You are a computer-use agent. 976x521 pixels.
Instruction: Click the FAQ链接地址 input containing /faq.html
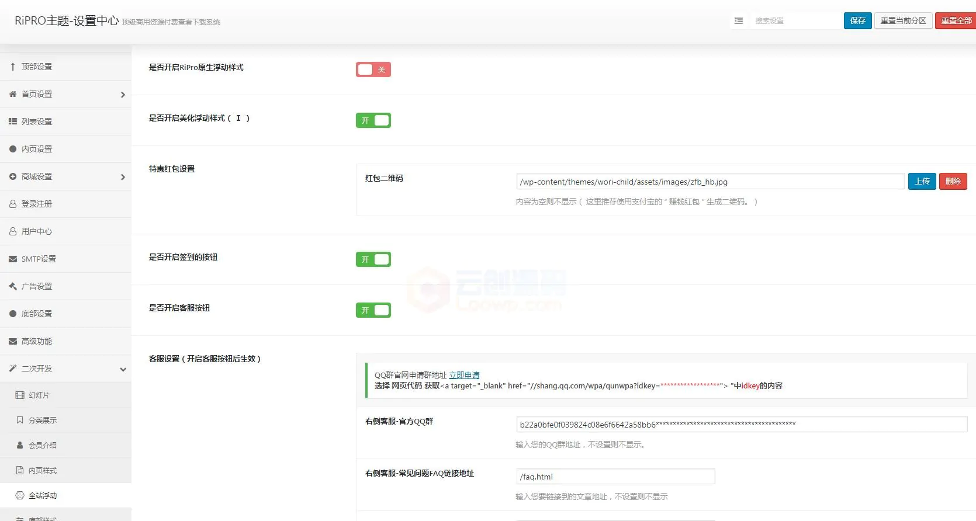pos(615,477)
